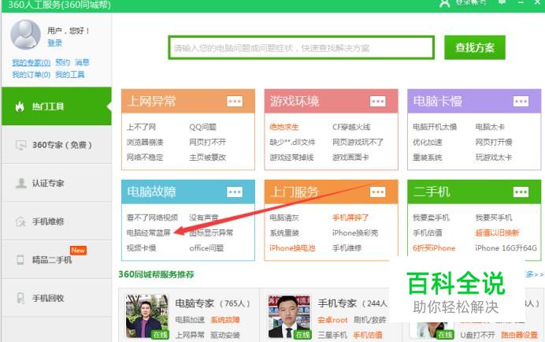545x342 pixels.
Task: Select 手机估值 under 二手机
Action: click(x=428, y=232)
